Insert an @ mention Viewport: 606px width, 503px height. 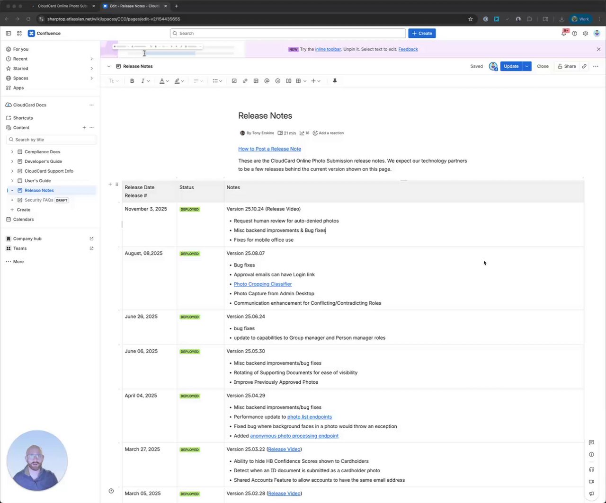(267, 81)
